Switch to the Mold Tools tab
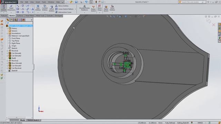The image size is (221, 124). click(40, 16)
